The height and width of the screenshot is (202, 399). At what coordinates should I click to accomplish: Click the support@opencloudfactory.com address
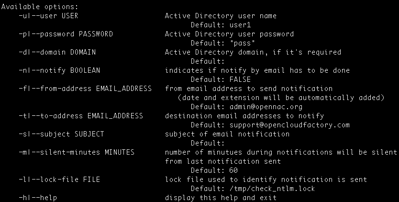pyautogui.click(x=289, y=125)
